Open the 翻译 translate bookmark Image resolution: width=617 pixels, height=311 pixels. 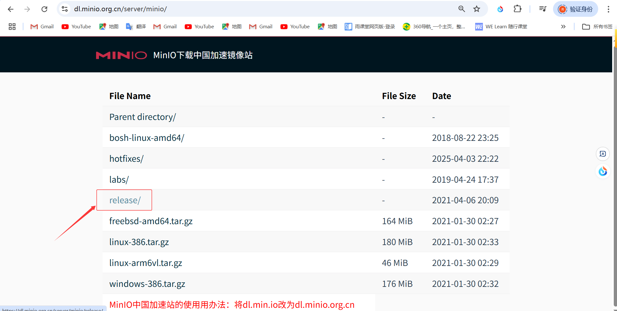(x=136, y=27)
